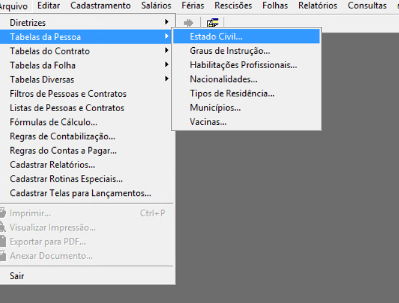Open Fórmulas de Cálculo
The image size is (399, 303).
53,123
